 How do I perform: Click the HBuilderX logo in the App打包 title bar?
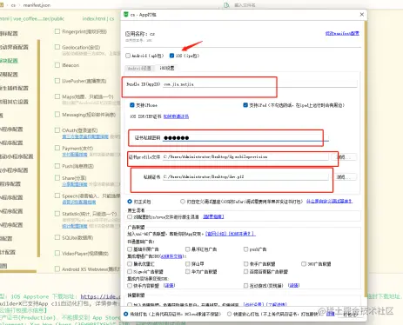126,15
